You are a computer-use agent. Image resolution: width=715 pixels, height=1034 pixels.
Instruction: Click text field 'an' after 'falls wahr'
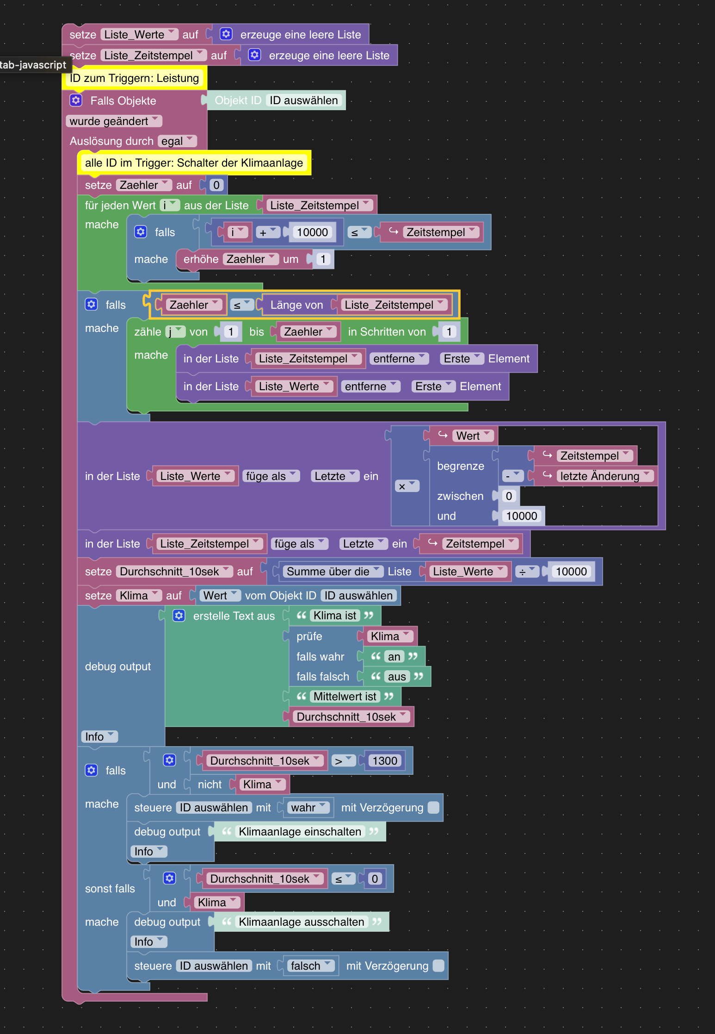(x=394, y=656)
